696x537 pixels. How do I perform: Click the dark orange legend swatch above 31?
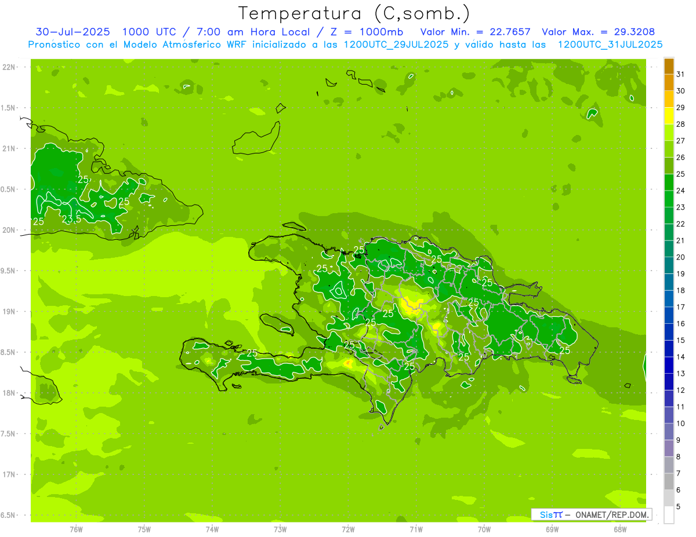[669, 66]
